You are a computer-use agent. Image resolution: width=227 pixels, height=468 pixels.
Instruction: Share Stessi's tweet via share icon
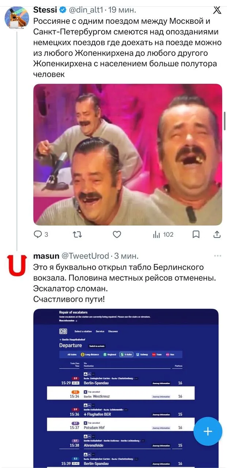coord(217,235)
